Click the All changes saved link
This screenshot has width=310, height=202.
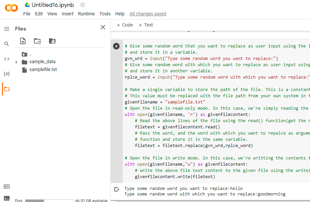[148, 14]
